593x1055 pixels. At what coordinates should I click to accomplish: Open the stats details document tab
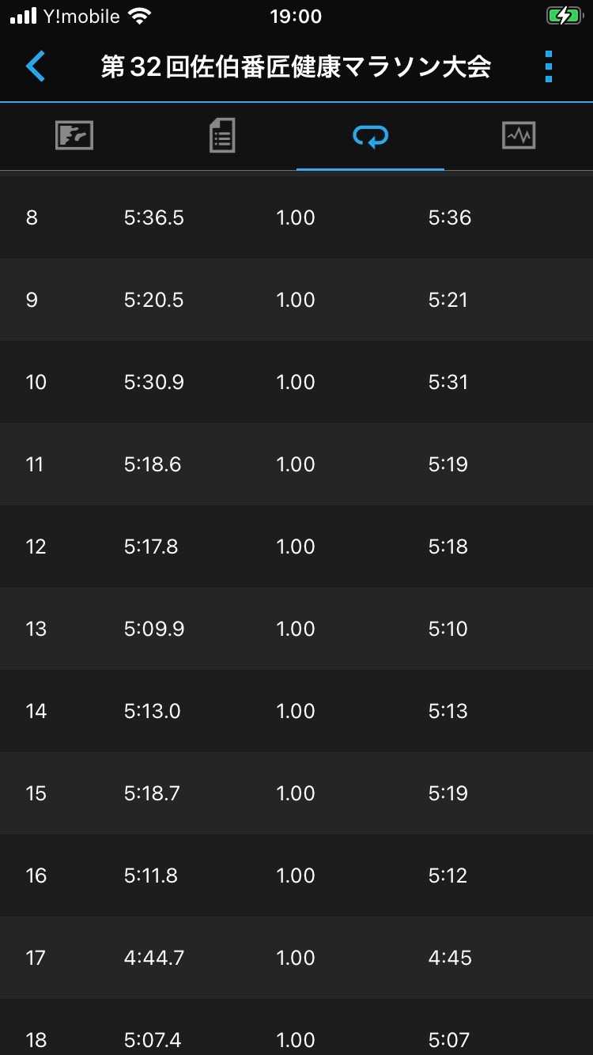pos(222,136)
